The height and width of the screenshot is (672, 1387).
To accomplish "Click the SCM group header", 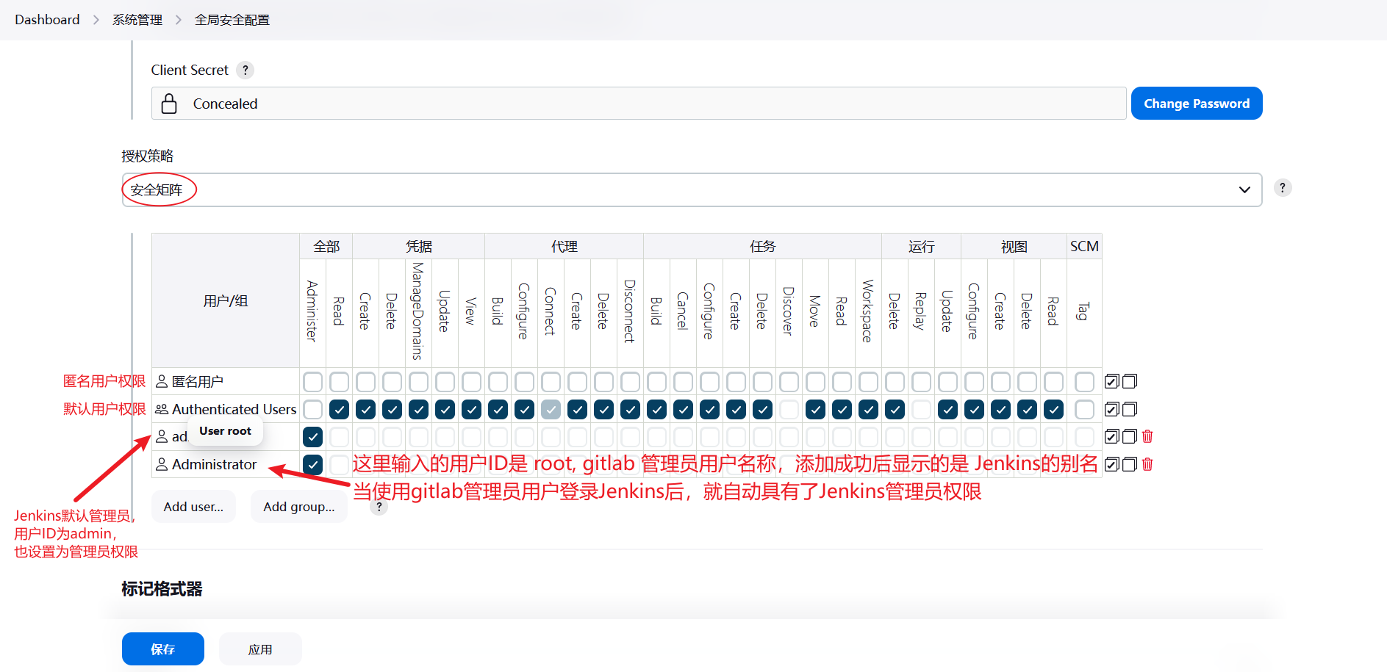I will tap(1084, 247).
